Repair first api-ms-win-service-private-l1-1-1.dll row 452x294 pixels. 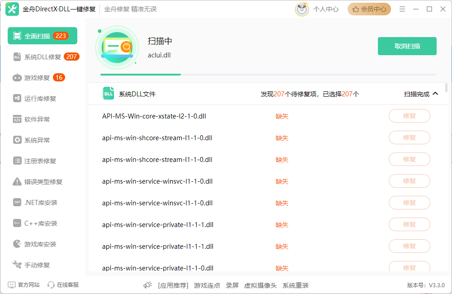pos(410,224)
